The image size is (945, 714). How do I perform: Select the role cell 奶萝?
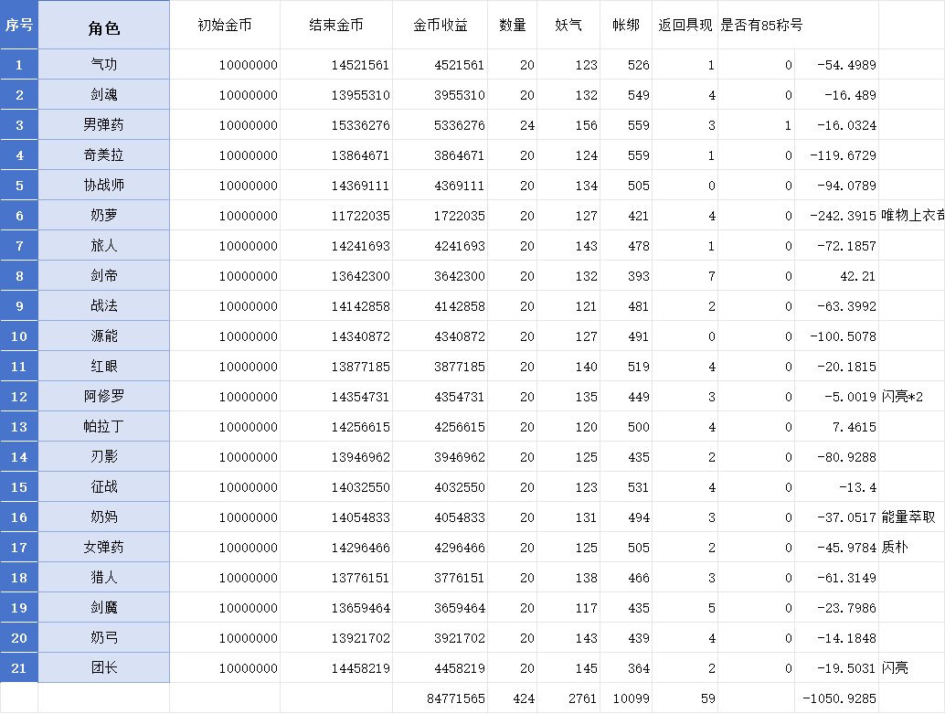103,215
